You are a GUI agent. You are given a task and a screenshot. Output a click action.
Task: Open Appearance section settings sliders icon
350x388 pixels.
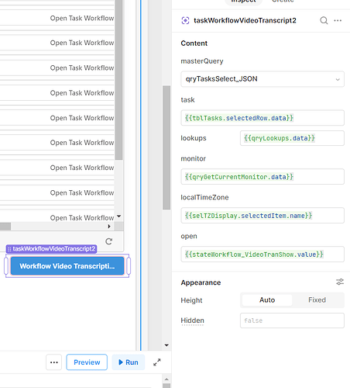340,282
